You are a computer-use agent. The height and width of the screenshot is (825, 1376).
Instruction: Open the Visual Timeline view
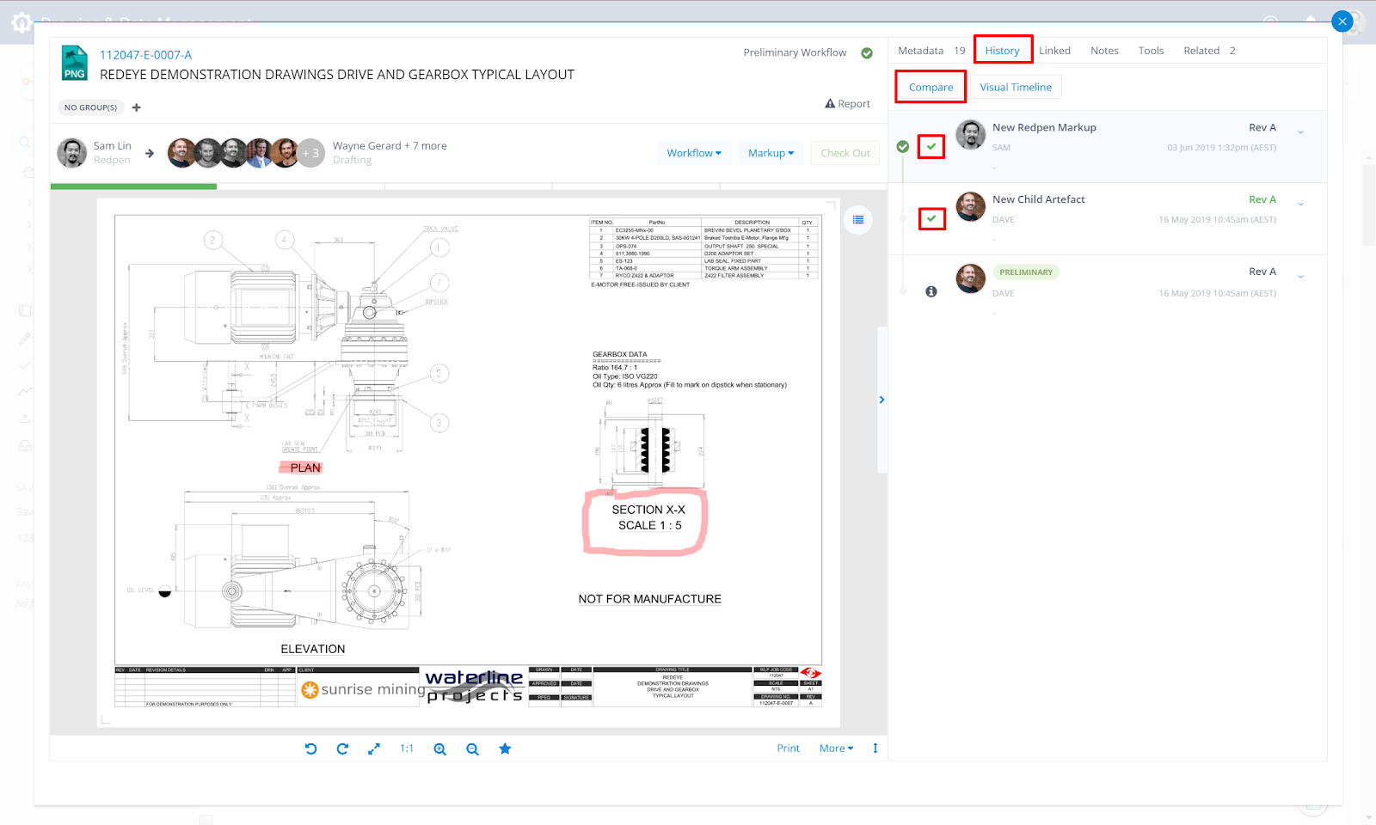[1016, 87]
